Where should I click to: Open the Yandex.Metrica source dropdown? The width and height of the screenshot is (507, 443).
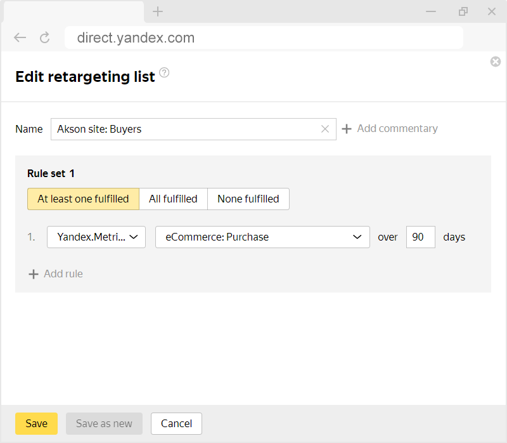[x=96, y=237]
